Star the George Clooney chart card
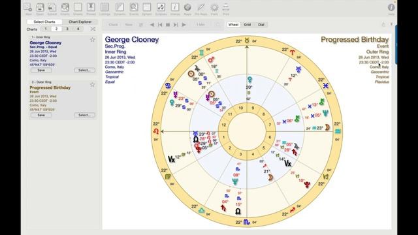Viewport: 418px width, 235px height. click(92, 40)
